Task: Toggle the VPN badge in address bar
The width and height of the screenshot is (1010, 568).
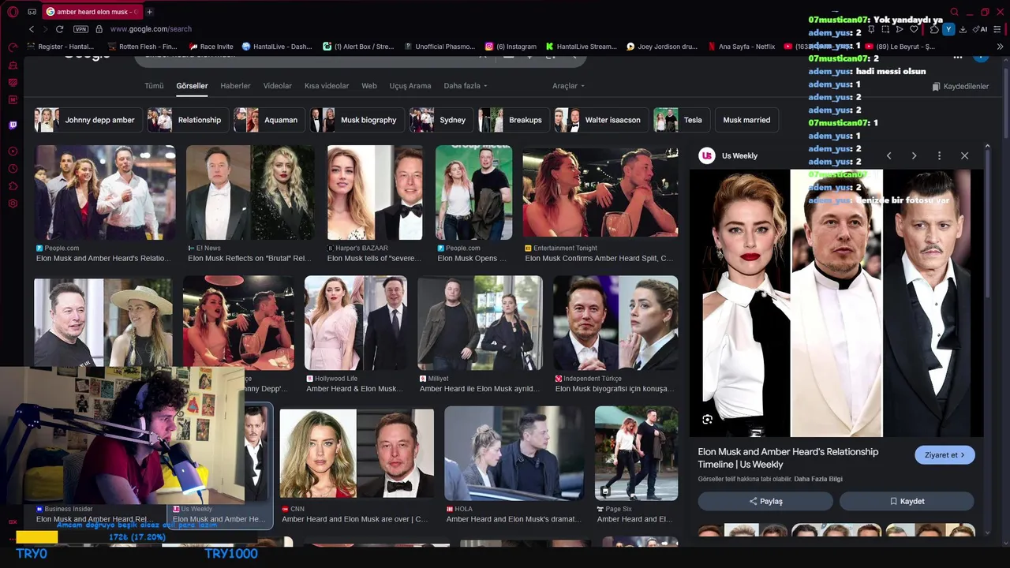Action: click(x=80, y=29)
